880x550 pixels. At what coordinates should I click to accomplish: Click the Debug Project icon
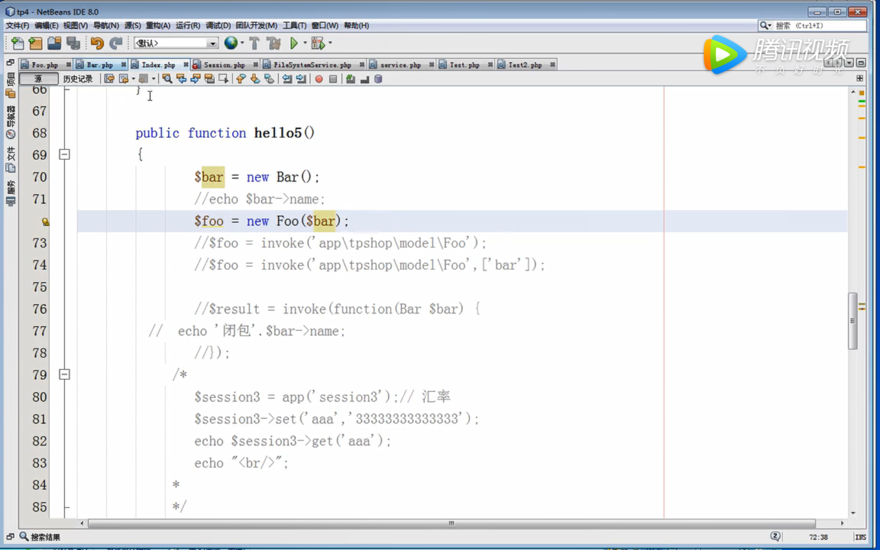click(318, 43)
